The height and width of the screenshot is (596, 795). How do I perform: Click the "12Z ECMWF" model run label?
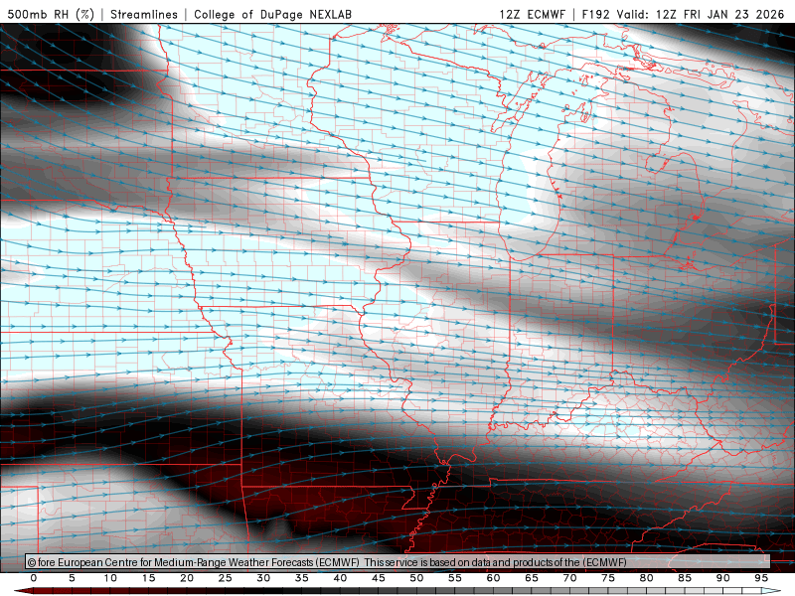coord(532,14)
